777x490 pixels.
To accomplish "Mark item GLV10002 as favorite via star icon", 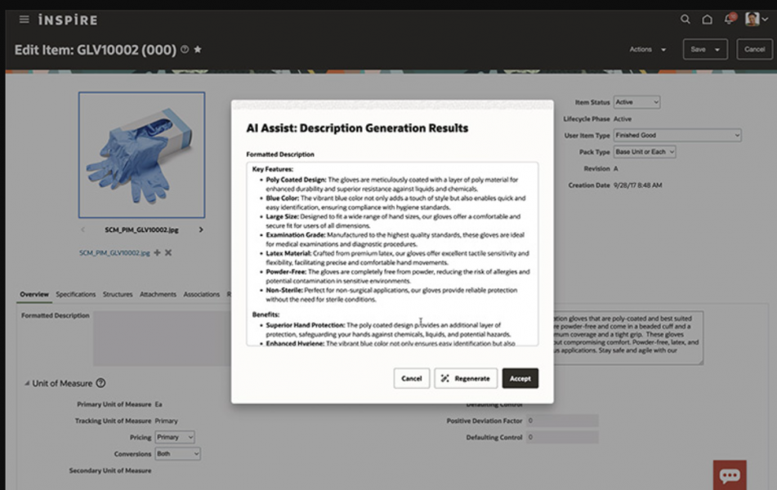I will pyautogui.click(x=198, y=49).
